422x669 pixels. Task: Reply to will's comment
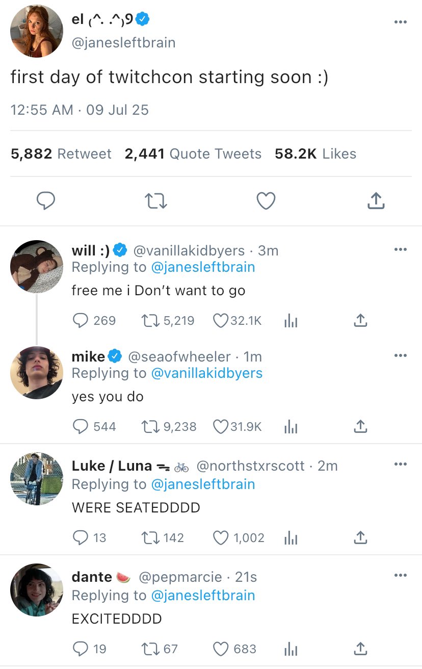81,320
